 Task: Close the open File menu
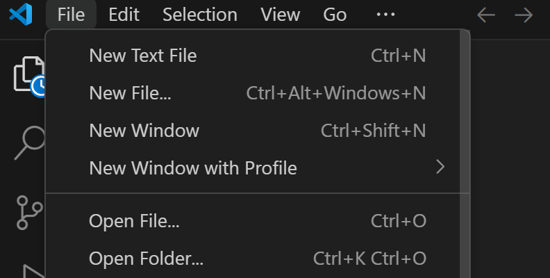pos(72,15)
